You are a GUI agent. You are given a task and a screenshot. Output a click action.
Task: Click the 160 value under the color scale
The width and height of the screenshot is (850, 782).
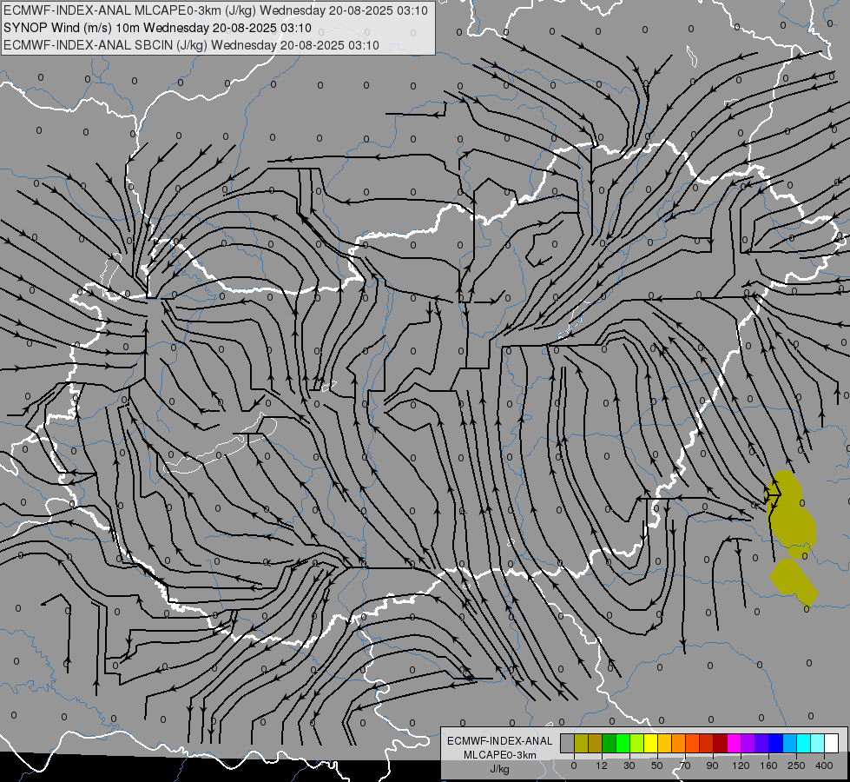click(768, 765)
